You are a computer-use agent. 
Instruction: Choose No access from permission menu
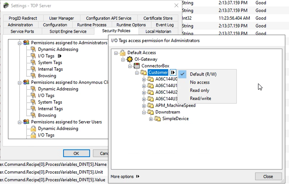click(200, 82)
